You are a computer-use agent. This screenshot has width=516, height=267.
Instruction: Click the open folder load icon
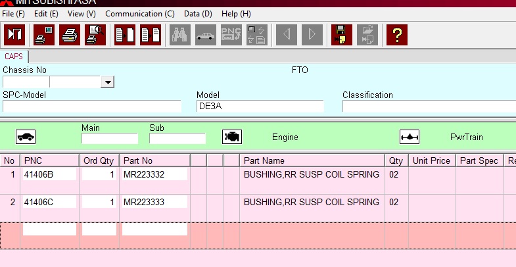[x=367, y=35]
